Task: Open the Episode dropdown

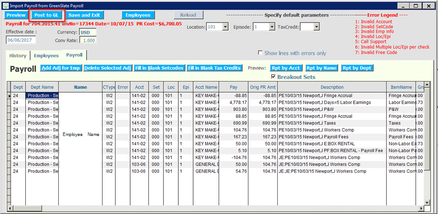Action: coord(272,27)
